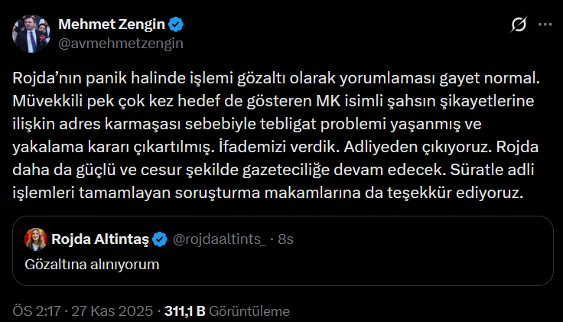Click the Rojda Altintaş display name

(101, 239)
